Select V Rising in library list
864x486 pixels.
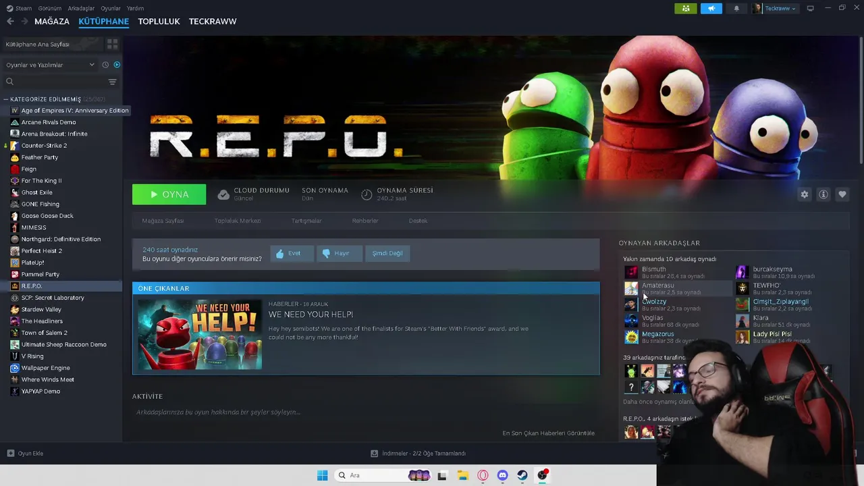click(x=32, y=356)
